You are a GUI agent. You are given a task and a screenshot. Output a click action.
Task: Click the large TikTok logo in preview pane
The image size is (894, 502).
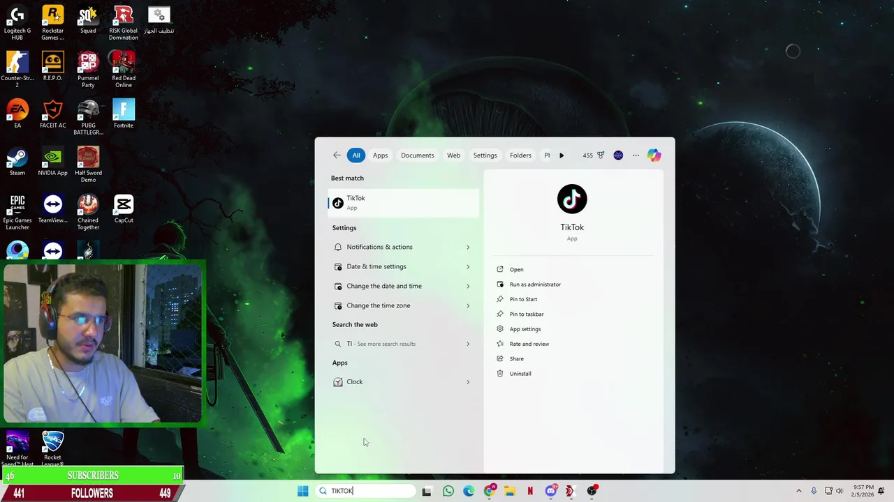tap(572, 199)
